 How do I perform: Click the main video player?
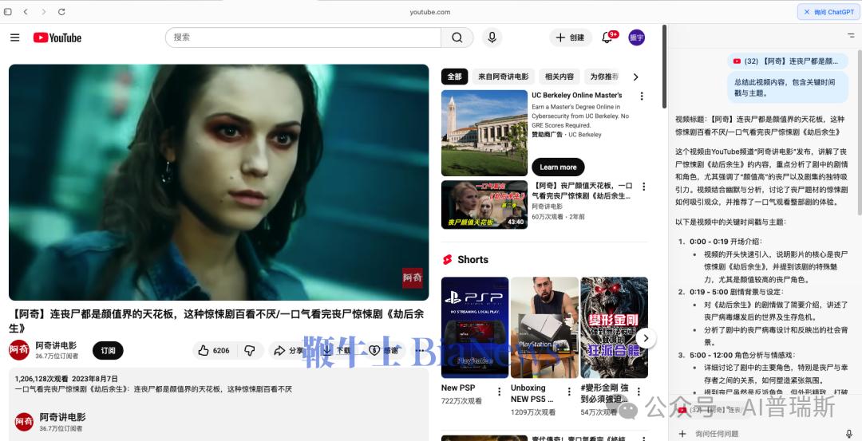219,183
